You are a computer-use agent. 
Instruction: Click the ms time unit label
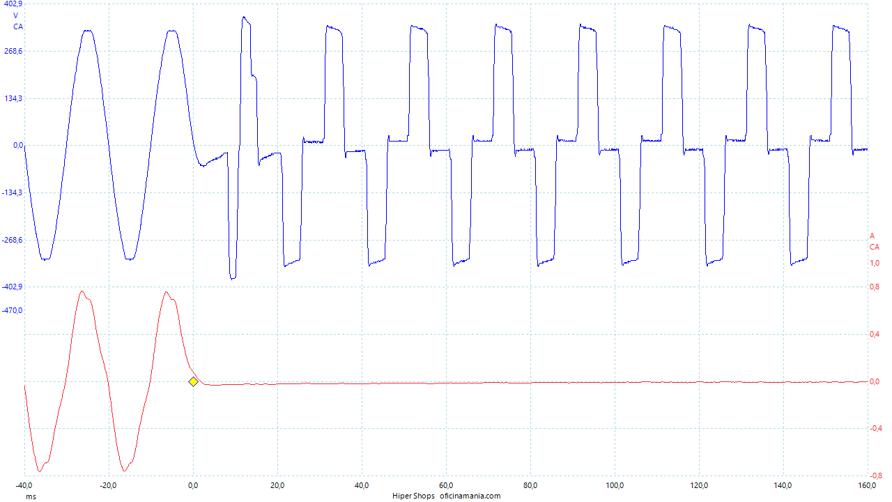tap(31, 496)
